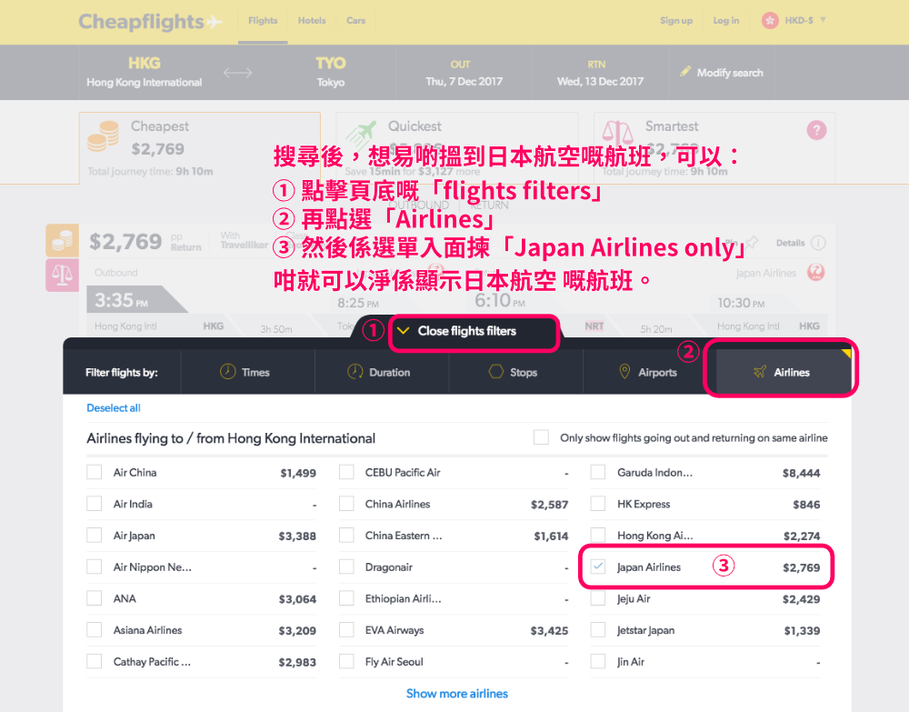The image size is (909, 712).
Task: Click the Log in link
Action: pos(725,20)
